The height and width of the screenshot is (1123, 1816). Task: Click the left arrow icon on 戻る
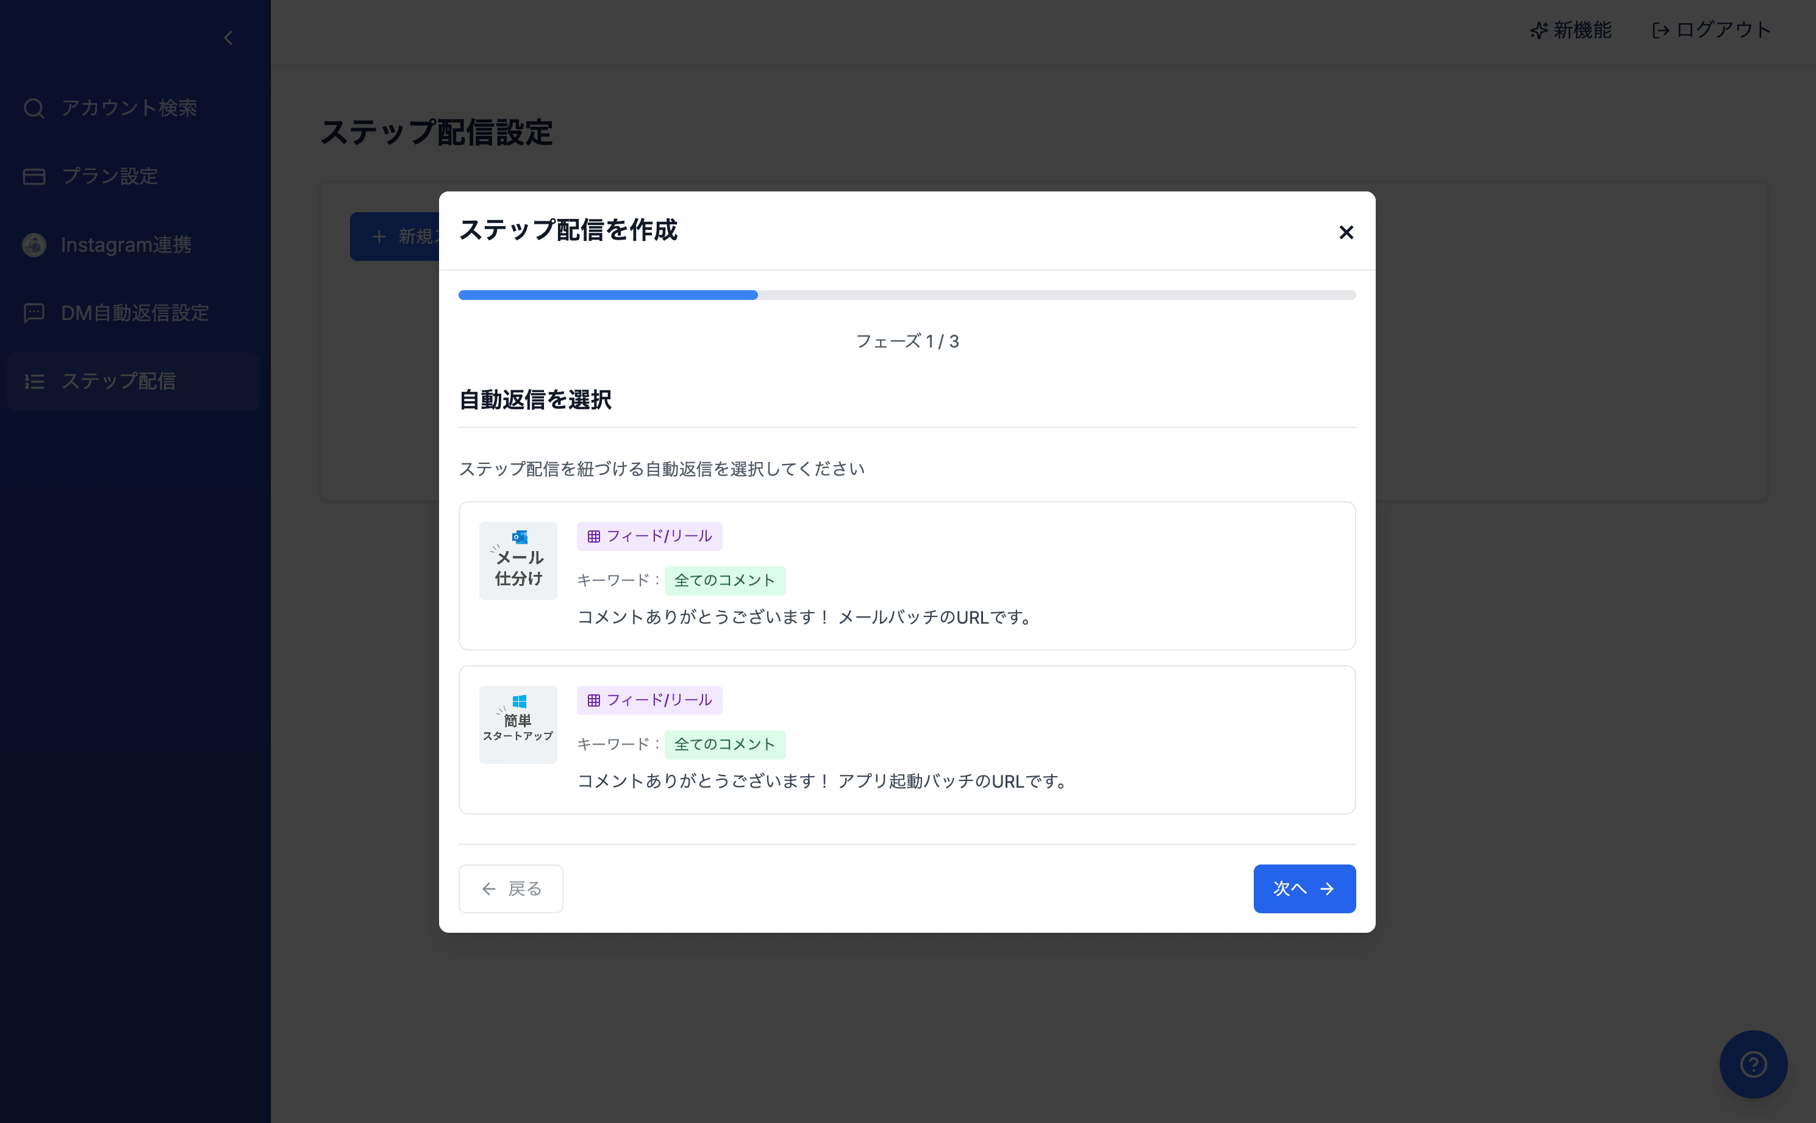click(x=488, y=889)
